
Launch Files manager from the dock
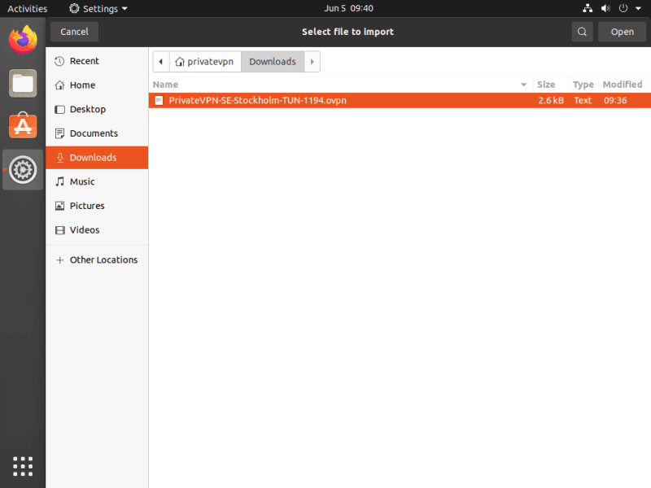(23, 82)
